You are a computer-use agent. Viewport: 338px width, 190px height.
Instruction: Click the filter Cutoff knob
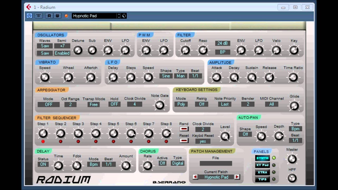point(185,50)
